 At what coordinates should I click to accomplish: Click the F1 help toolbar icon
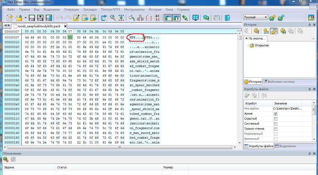click(x=217, y=18)
